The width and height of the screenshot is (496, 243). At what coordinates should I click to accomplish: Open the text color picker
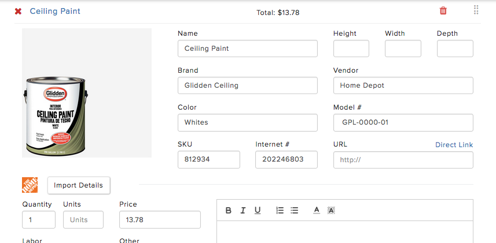317,210
